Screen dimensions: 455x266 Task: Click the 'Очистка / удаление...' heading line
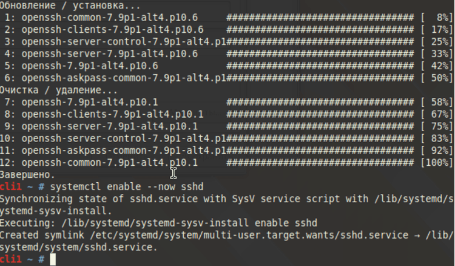click(x=59, y=90)
